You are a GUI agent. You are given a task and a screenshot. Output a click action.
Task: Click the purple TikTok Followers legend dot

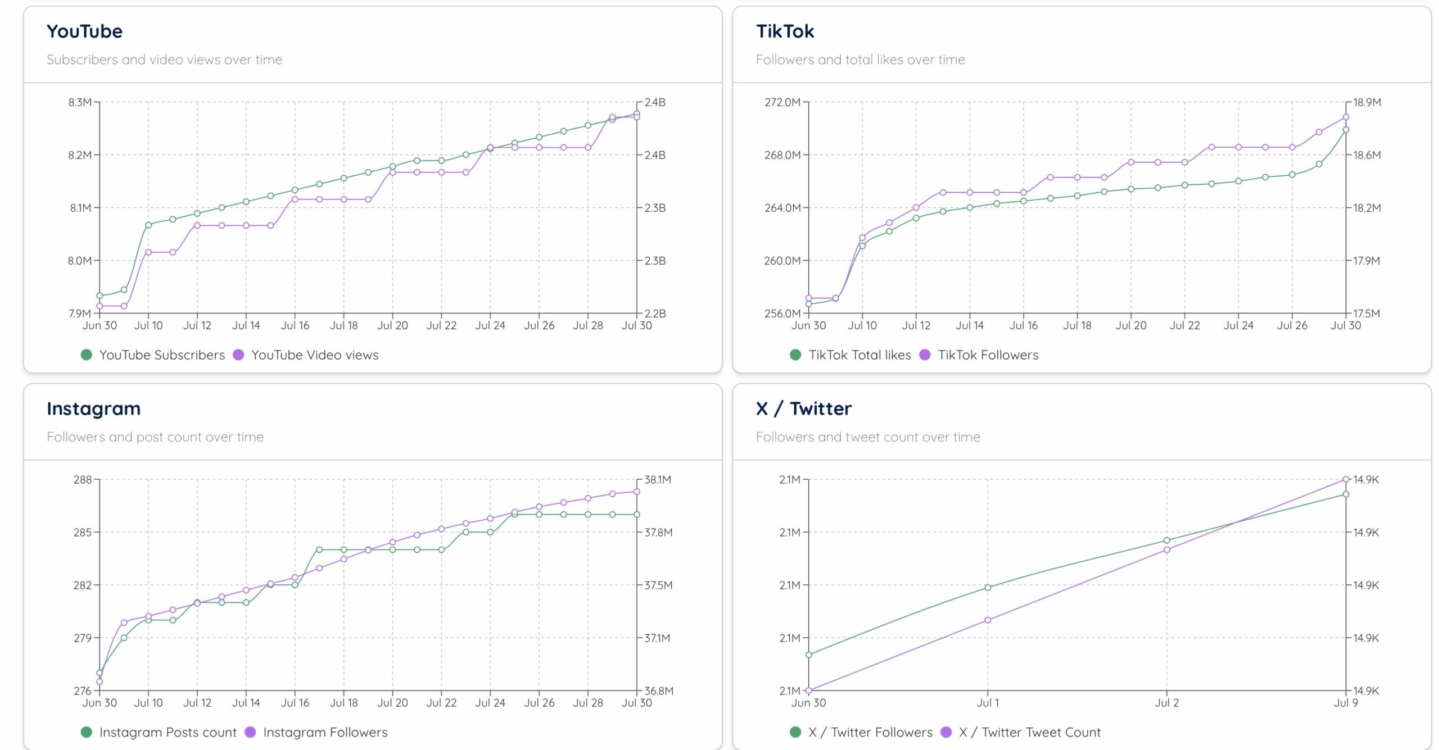[x=925, y=354]
